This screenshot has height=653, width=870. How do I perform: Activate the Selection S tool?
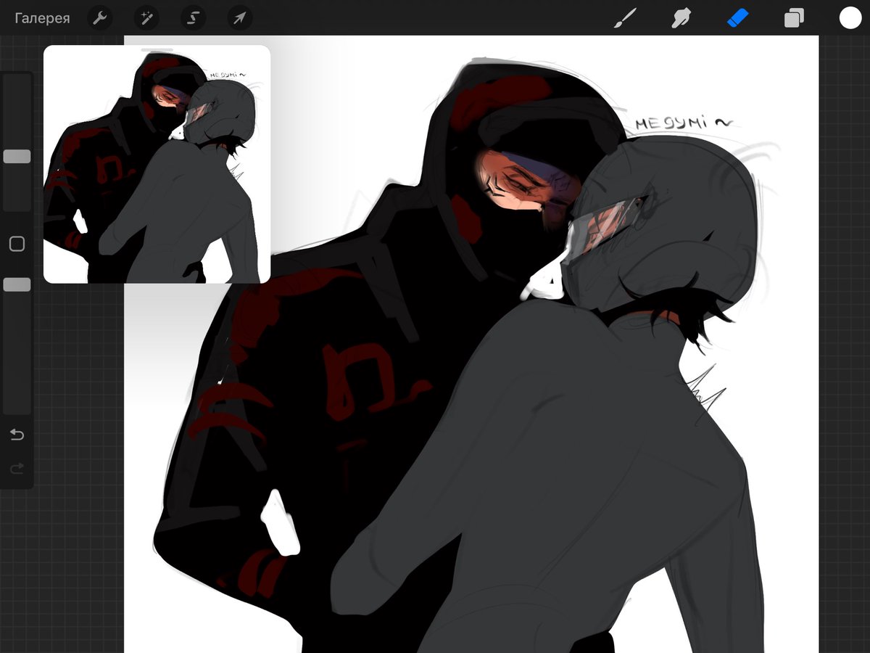193,18
